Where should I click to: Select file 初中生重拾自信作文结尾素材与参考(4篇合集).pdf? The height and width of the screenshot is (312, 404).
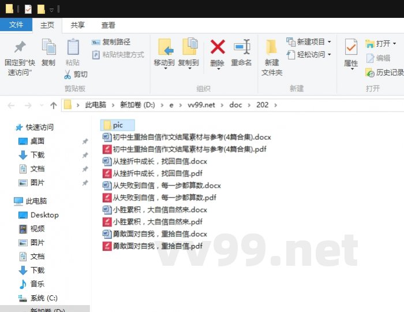click(185, 149)
